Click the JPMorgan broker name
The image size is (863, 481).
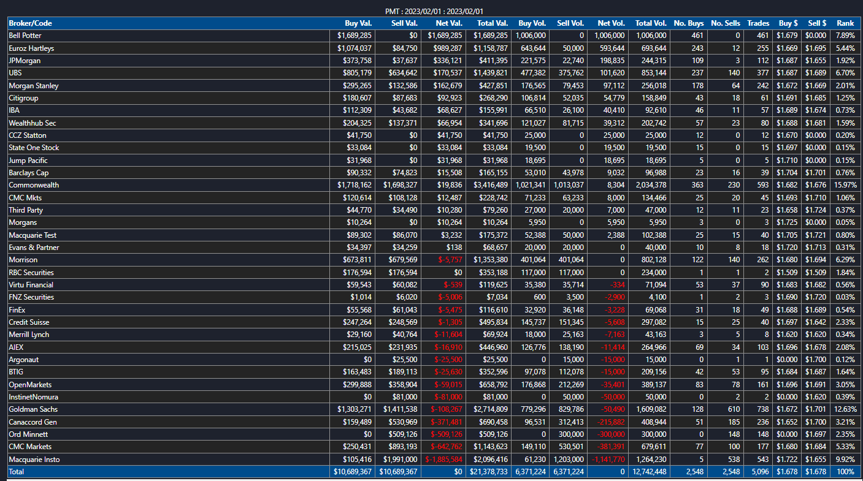coord(25,61)
